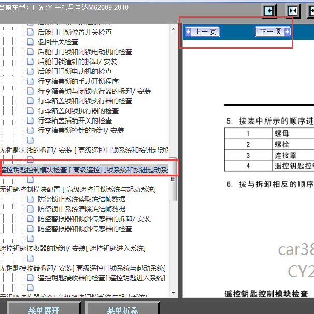
Task: Click tree panel scrollbar down arrow
Action: [173, 293]
